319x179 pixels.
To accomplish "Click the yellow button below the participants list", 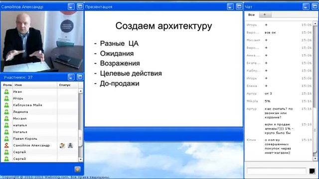I will click(77, 169).
